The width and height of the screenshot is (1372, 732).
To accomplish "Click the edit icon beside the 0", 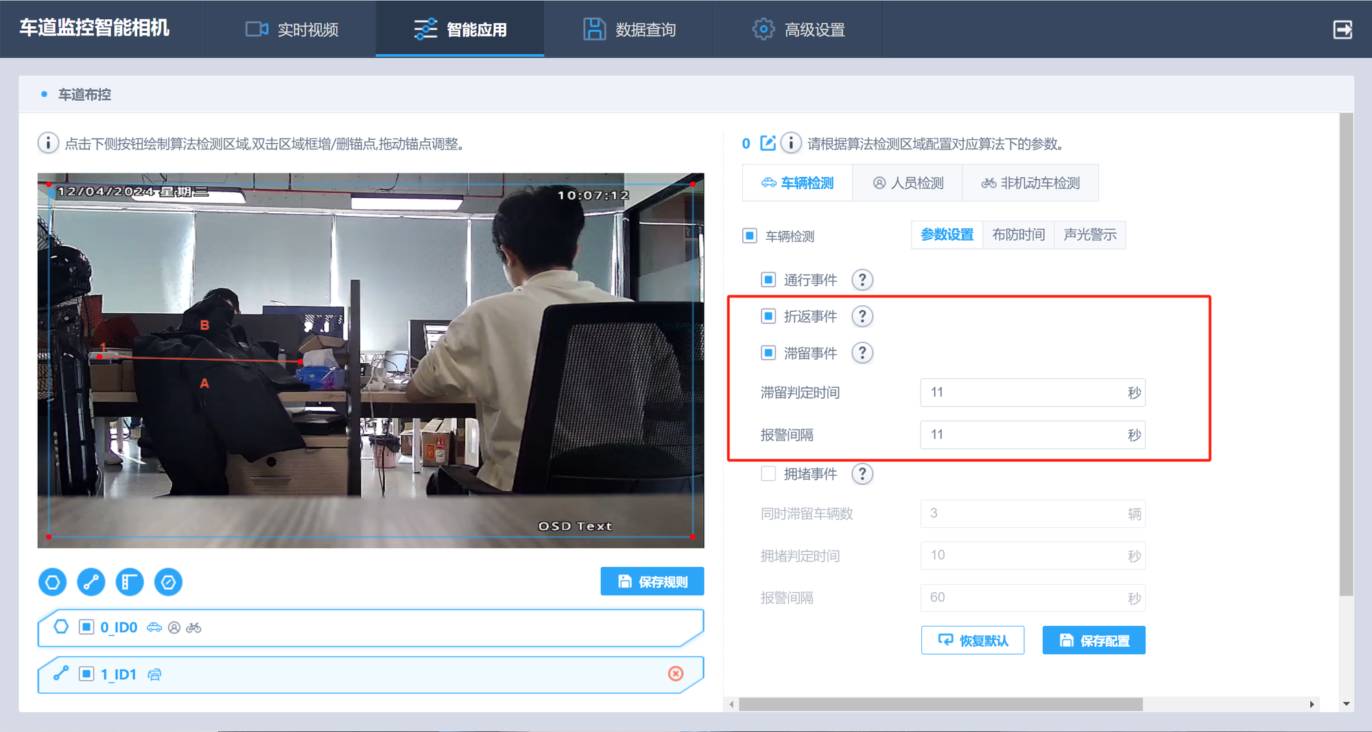I will click(x=768, y=143).
